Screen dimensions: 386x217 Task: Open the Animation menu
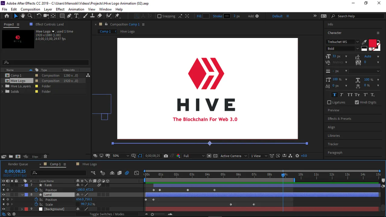(76, 9)
